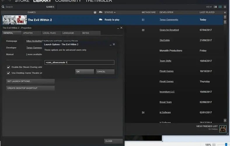The image size is (230, 146).
Task: Sort by the STATUS column header
Action: click(110, 12)
